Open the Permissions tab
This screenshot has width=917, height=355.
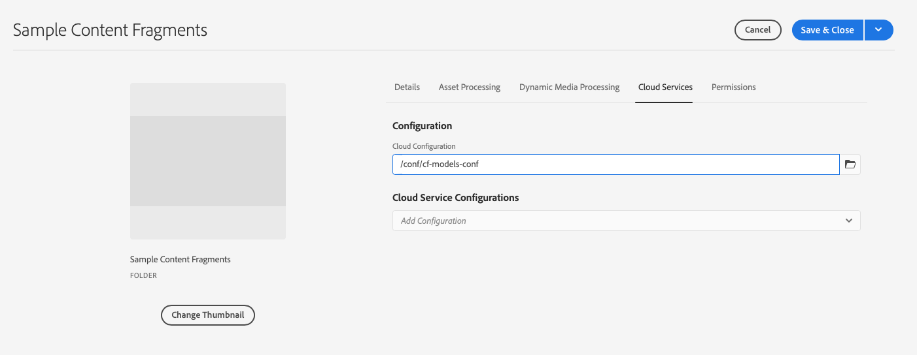[733, 87]
